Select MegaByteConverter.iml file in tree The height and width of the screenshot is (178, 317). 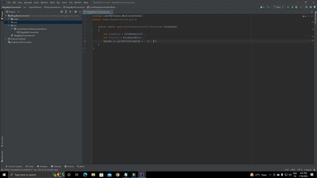23,36
